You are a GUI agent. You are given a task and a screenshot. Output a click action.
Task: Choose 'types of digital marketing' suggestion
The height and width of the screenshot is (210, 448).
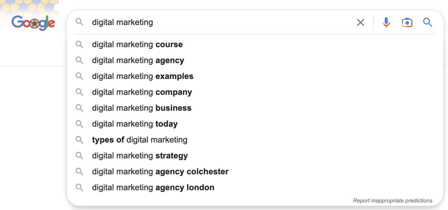click(x=139, y=140)
